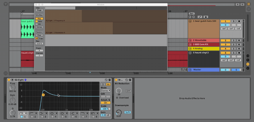Click the EQ Eight Freq knob
254x122 pixels.
(x=12, y=87)
